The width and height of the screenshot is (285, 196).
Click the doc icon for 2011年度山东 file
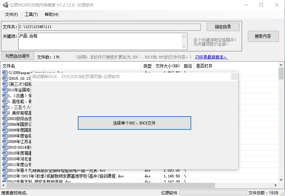tap(5, 164)
